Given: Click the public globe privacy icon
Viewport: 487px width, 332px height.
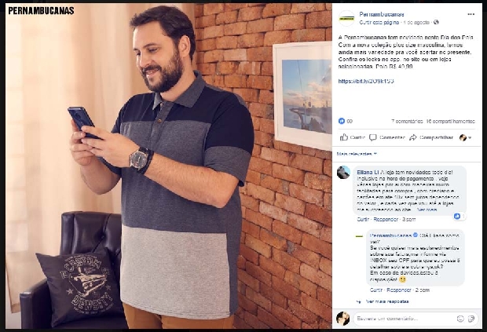Looking at the screenshot, I should pyautogui.click(x=436, y=22).
